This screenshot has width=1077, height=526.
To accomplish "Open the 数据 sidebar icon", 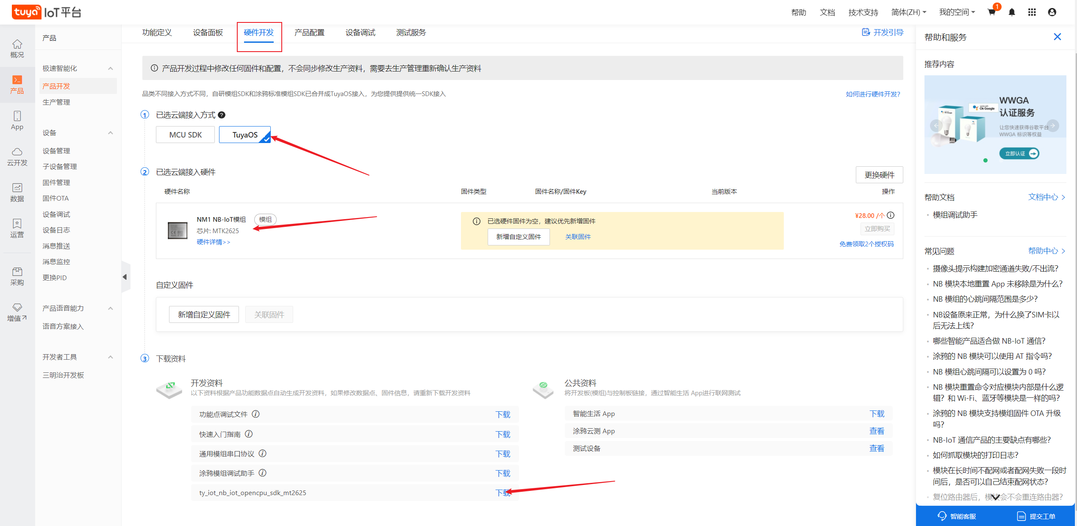I will coord(17,193).
